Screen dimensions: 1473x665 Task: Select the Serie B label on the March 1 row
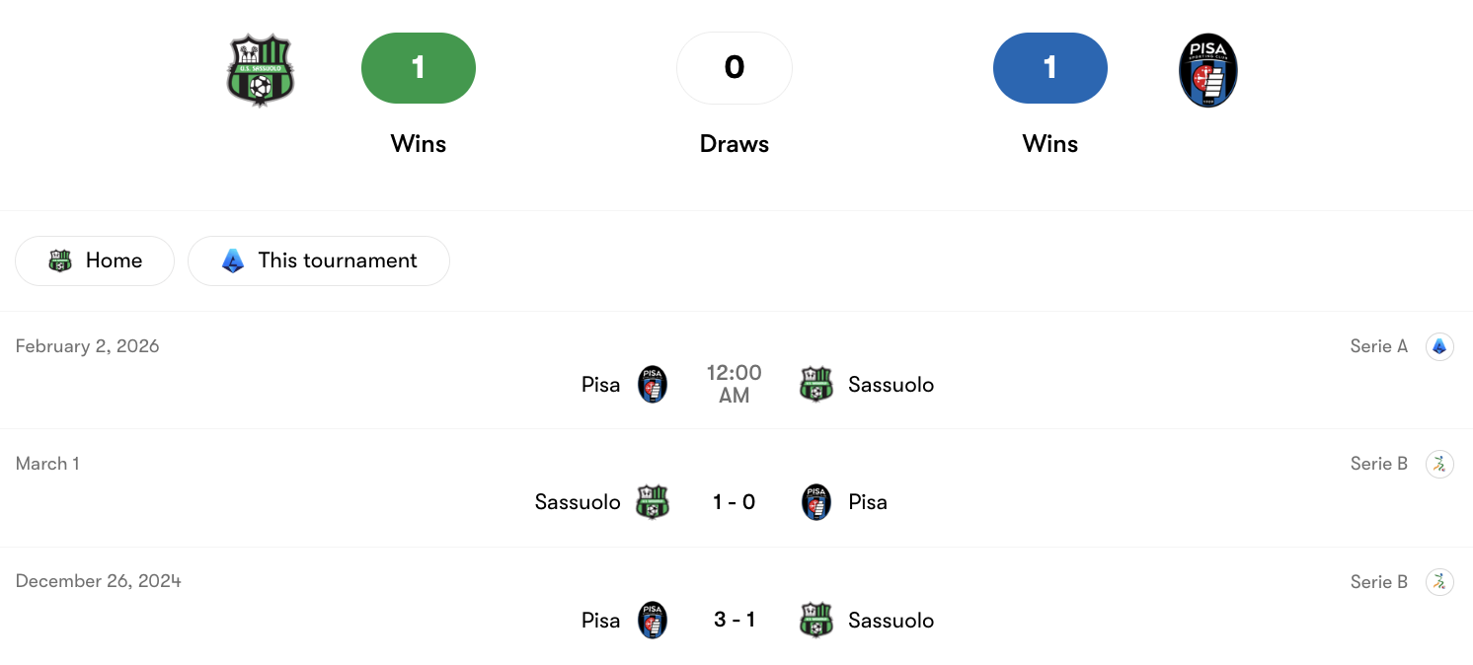1378,464
